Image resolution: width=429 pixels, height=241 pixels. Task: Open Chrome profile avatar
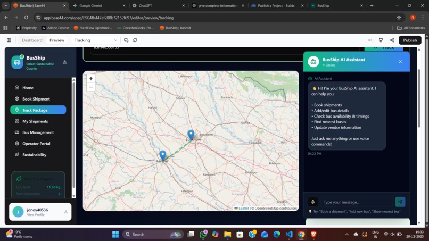click(x=412, y=18)
